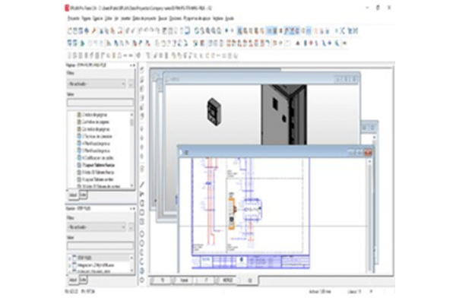Select the Árbol tab in the lower navigator

click(x=73, y=280)
